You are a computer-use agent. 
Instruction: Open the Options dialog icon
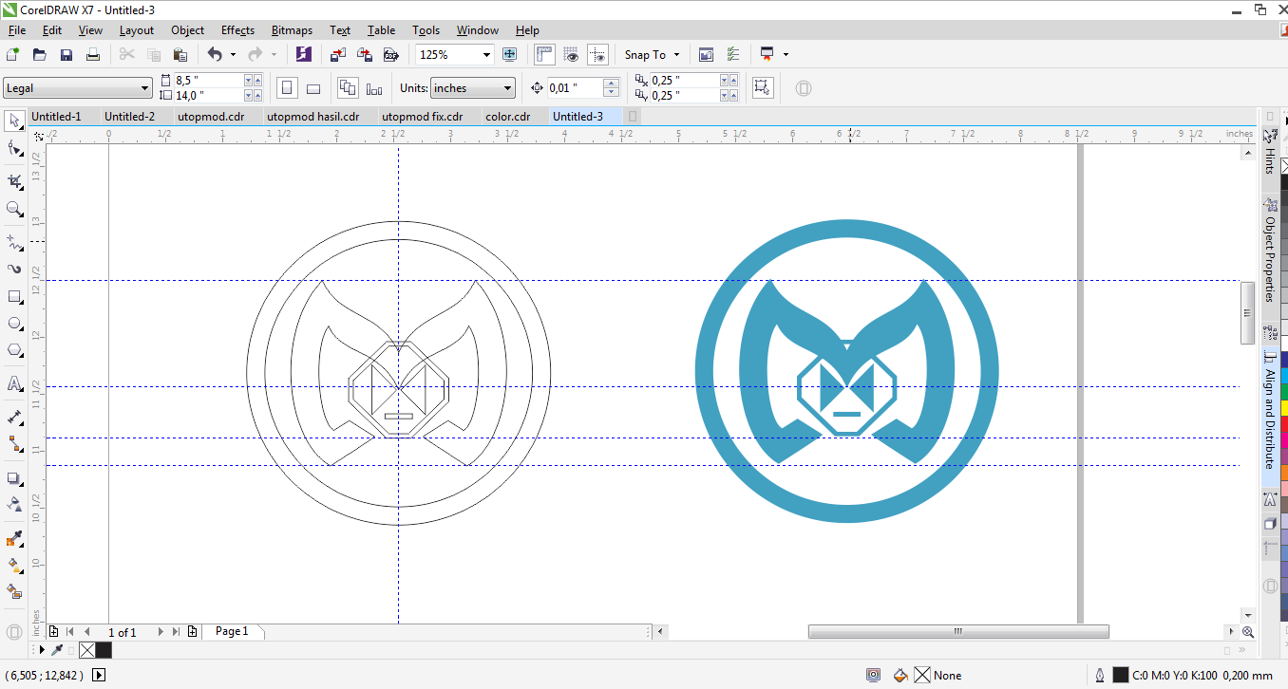coord(733,55)
